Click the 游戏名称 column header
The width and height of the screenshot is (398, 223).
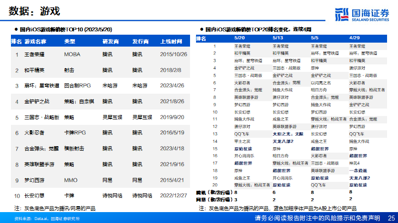[35, 42]
